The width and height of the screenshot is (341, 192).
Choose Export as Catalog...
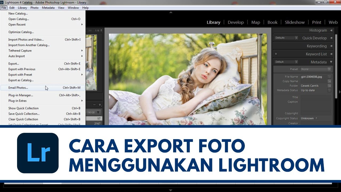[43, 80]
